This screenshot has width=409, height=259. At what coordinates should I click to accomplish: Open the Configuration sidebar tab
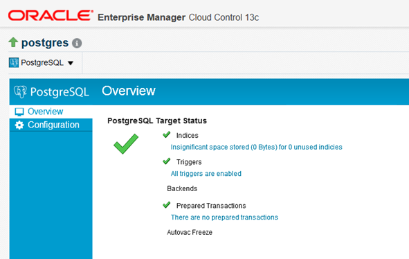coord(51,125)
